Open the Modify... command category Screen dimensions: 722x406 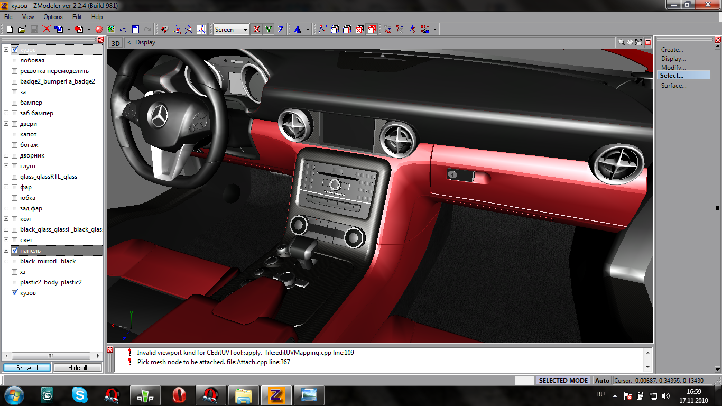673,68
